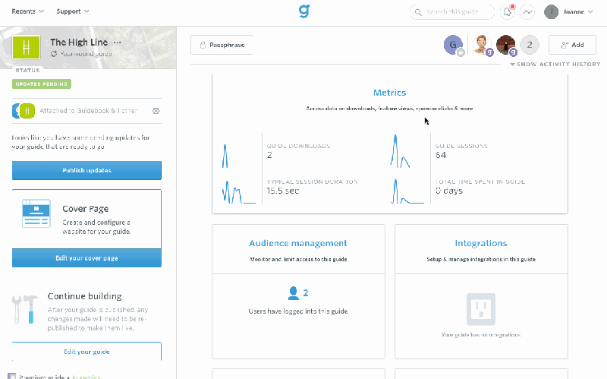
Task: Click Your guide has no integrations text
Action: click(x=481, y=334)
